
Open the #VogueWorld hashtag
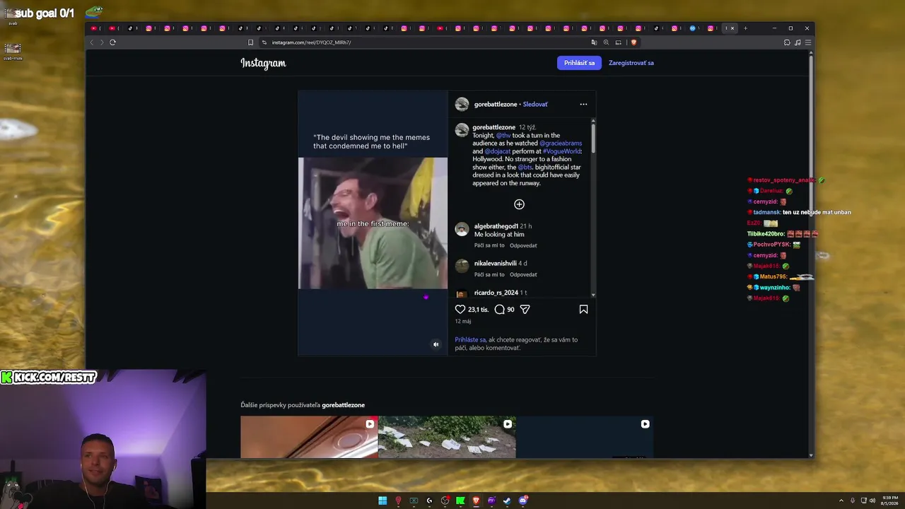(561, 151)
